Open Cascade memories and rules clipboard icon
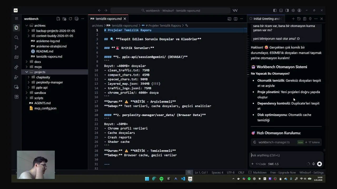Viewport: 337px width, 189px height. point(305,19)
